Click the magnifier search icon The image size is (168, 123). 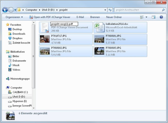click(163, 10)
